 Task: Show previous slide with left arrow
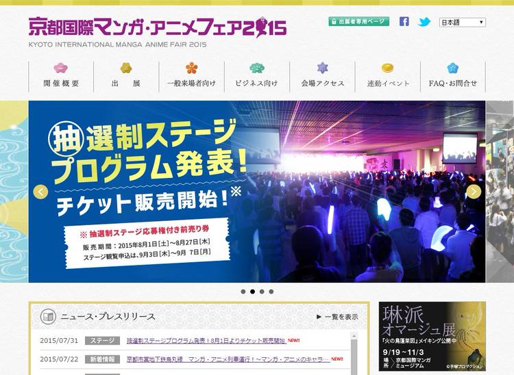[x=40, y=192]
